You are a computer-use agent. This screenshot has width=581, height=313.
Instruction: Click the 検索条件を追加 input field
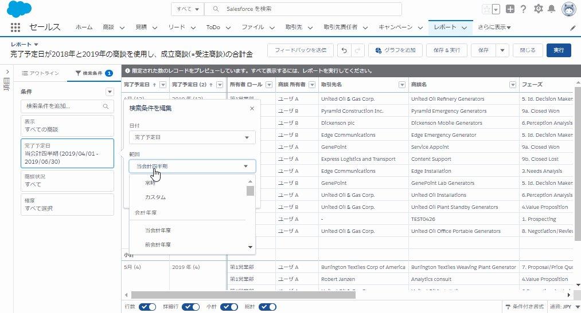[x=67, y=106]
